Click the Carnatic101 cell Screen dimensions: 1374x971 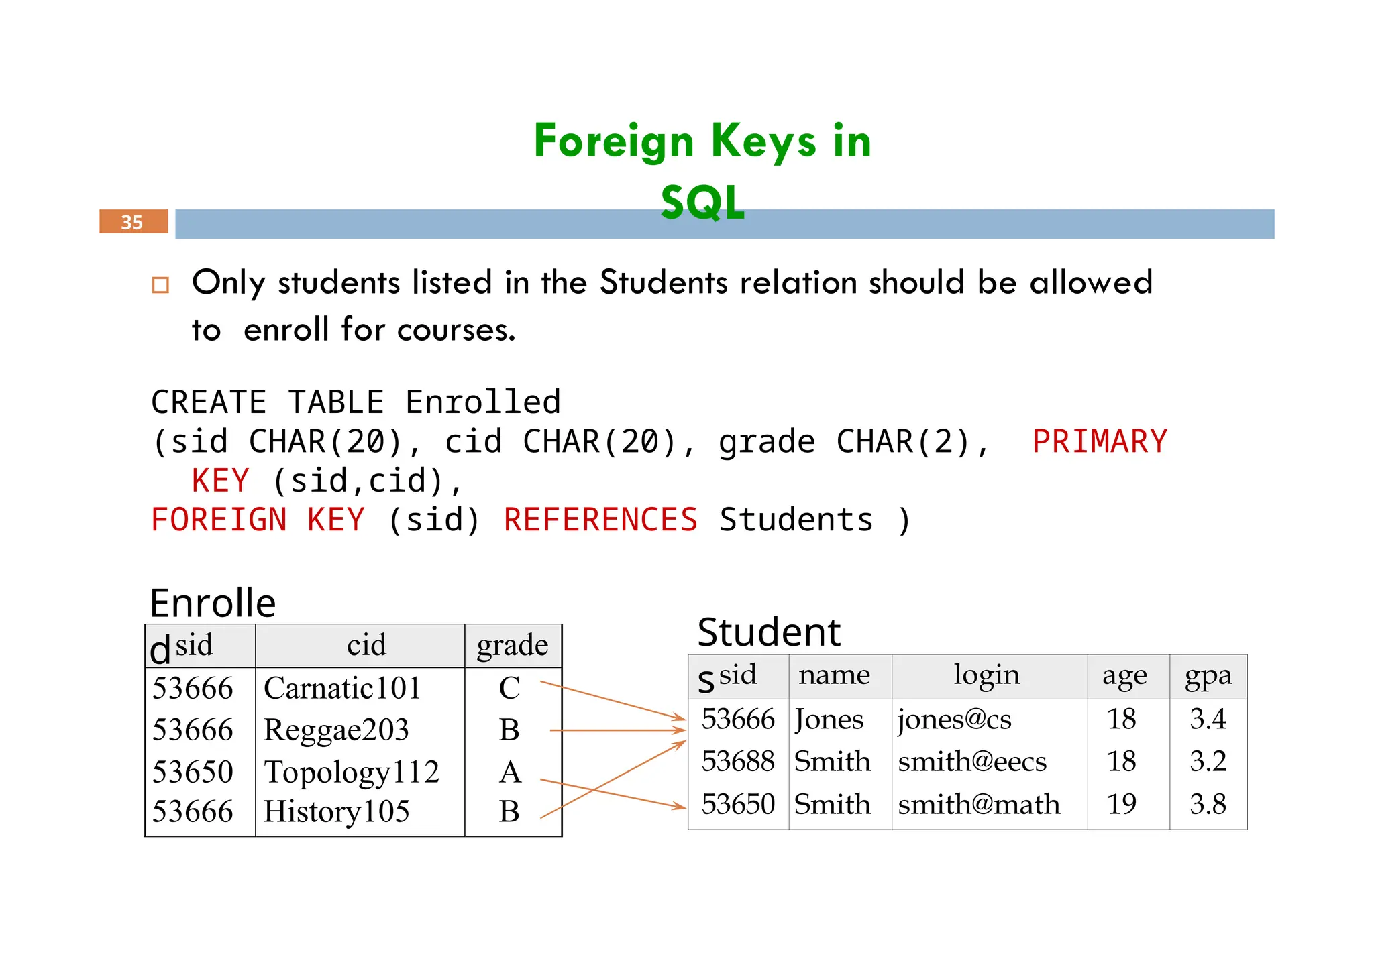pos(342,689)
